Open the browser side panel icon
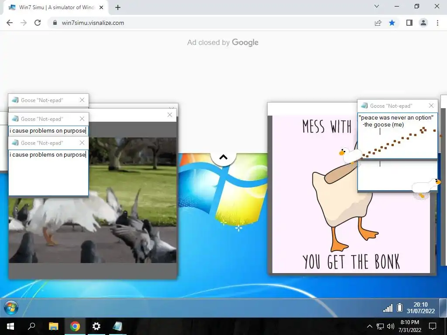Image resolution: width=447 pixels, height=335 pixels. pos(409,23)
